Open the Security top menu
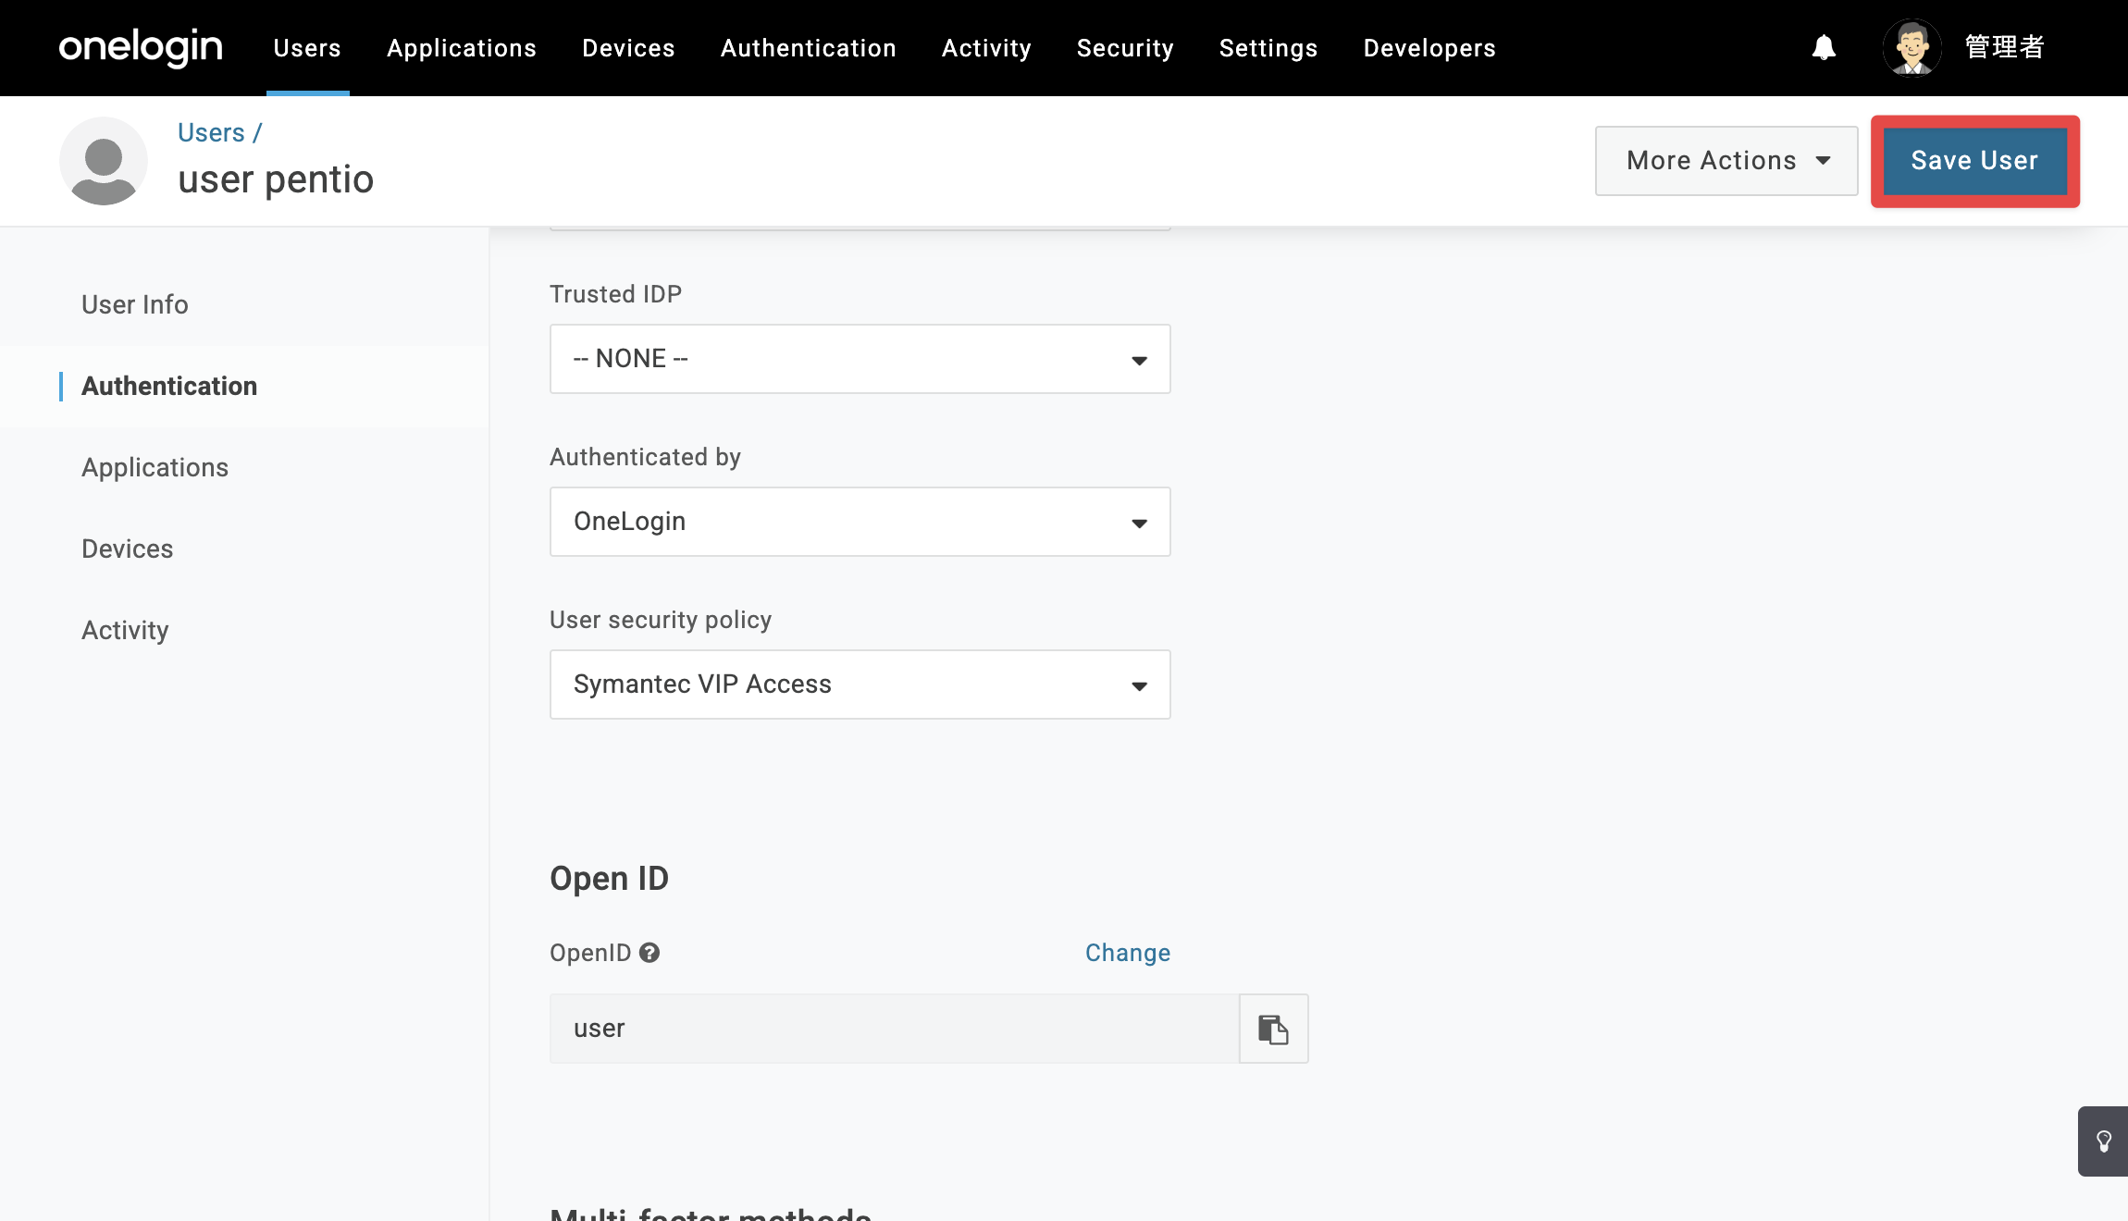2128x1221 pixels. coord(1125,48)
